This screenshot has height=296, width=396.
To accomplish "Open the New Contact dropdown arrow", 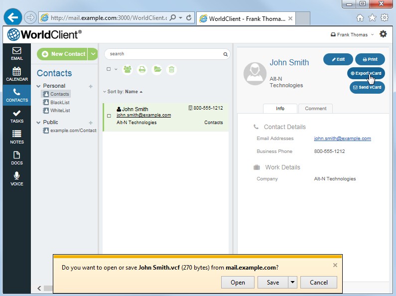I will point(93,54).
